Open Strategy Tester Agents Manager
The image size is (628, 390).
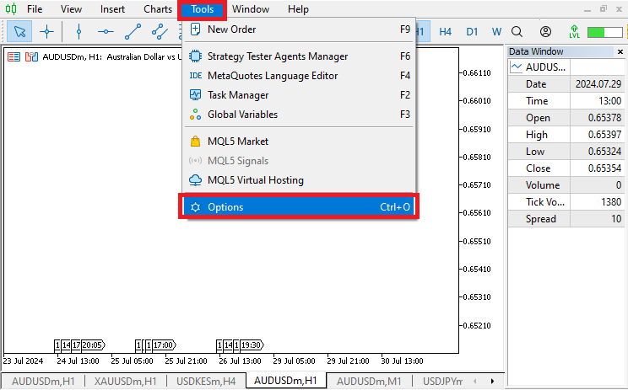click(x=298, y=56)
